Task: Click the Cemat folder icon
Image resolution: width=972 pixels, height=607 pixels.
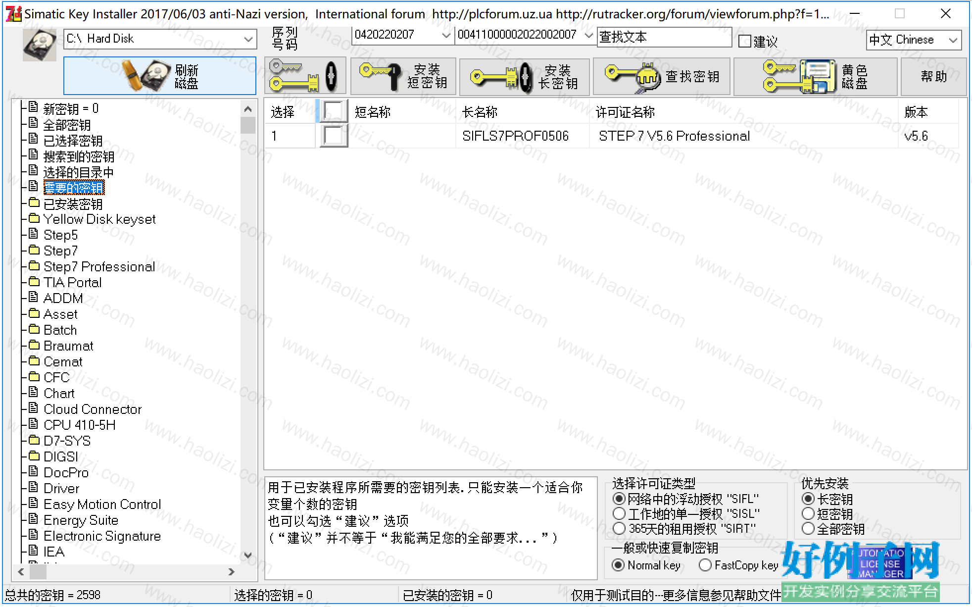Action: (x=34, y=361)
